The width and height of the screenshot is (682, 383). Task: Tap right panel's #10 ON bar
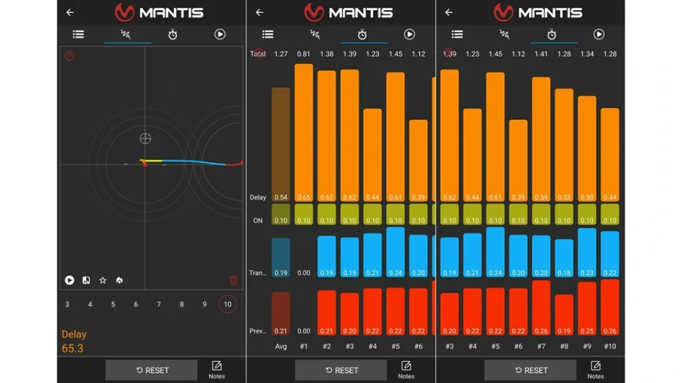[x=610, y=214]
